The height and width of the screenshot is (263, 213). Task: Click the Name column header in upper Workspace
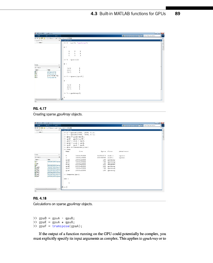pyautogui.click(x=37, y=70)
